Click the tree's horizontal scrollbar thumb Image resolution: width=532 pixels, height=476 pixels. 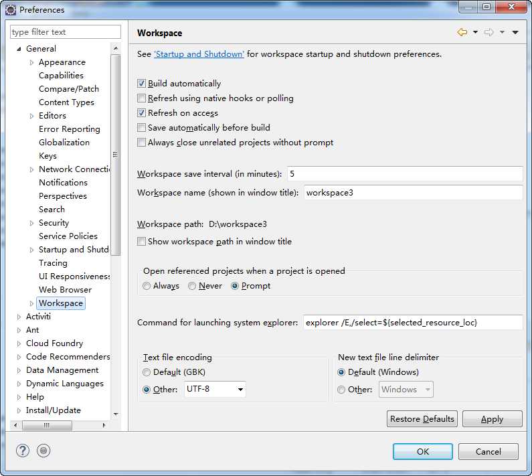tap(47, 425)
